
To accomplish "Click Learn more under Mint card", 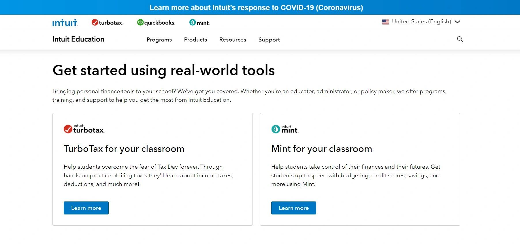I will [294, 208].
